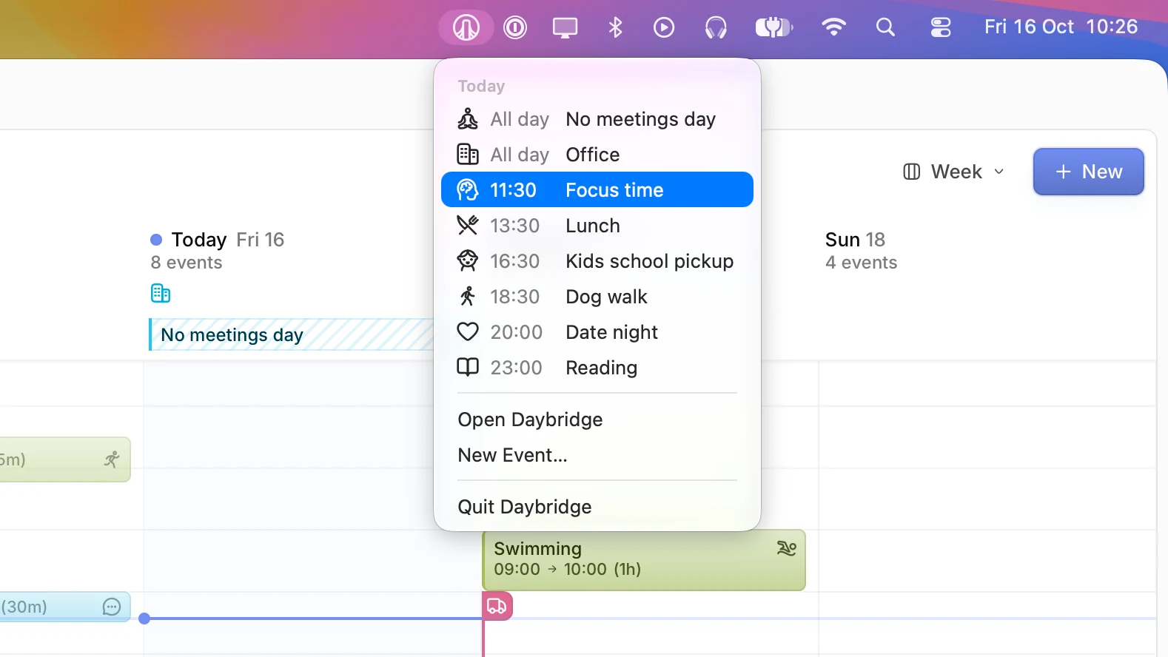Click the chat bubble icon on the 30m event
Screen dimensions: 1168x657
112,607
